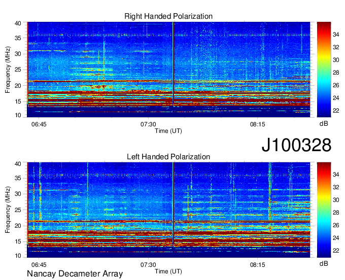Screen dimensions: 345x280
Task: Click the "08:15" tick of Left Handed plot
Action: pos(257,265)
